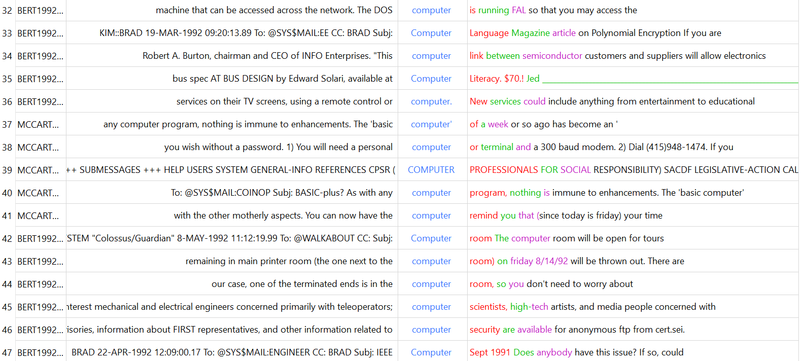Click the Computer keyword in row 42
The width and height of the screenshot is (805, 361).
click(431, 238)
